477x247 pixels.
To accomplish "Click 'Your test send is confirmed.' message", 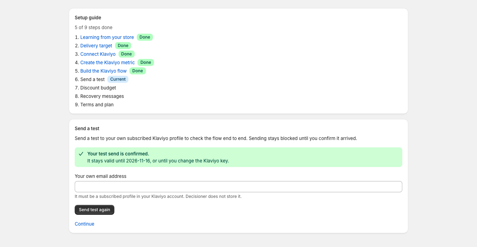I will [118, 154].
